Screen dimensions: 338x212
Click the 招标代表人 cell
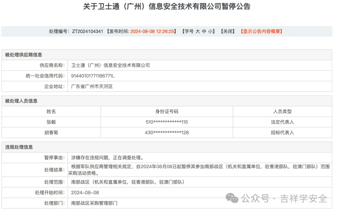pos(282,132)
